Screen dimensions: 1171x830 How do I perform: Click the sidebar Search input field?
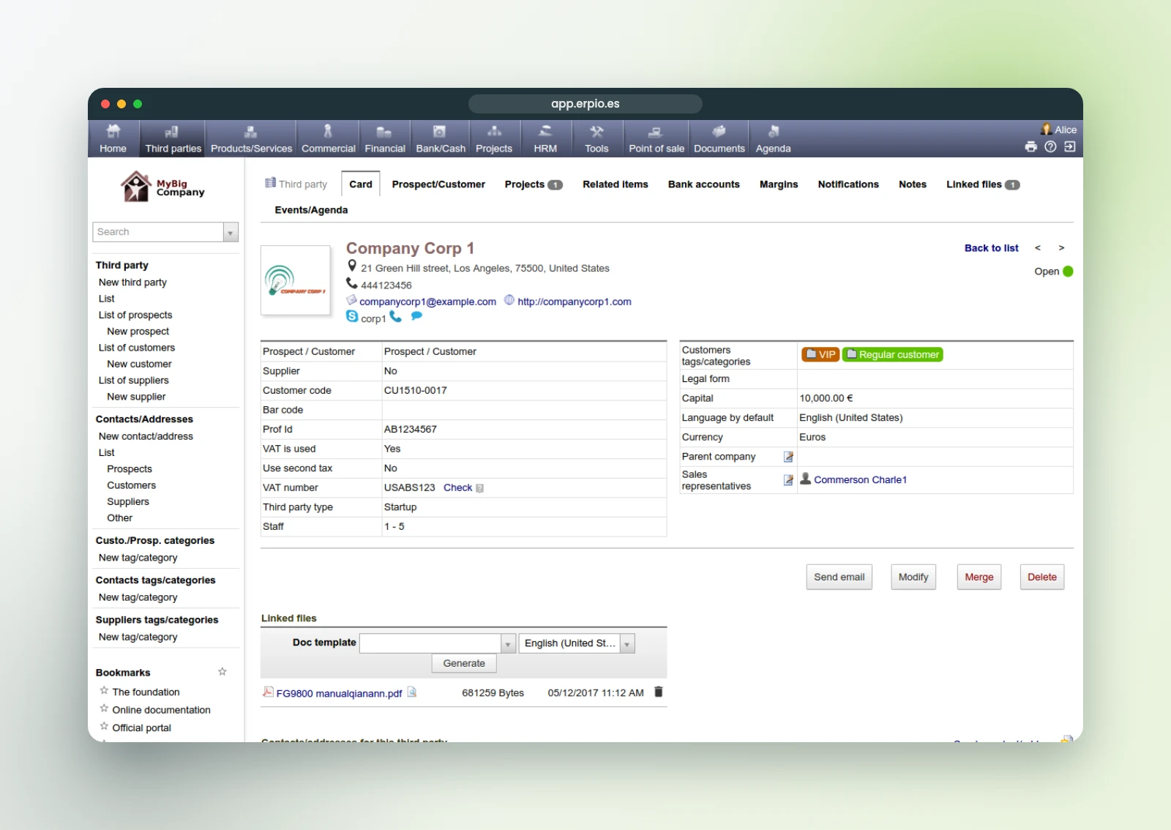tap(158, 232)
